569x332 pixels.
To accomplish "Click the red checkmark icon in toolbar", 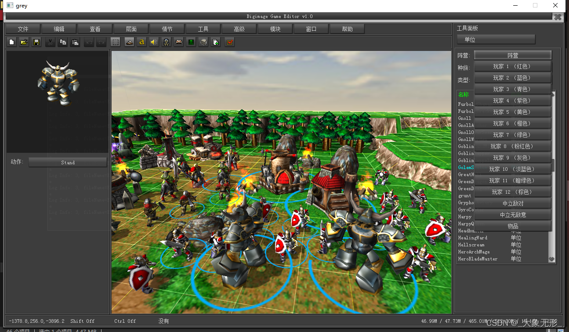I will (229, 42).
